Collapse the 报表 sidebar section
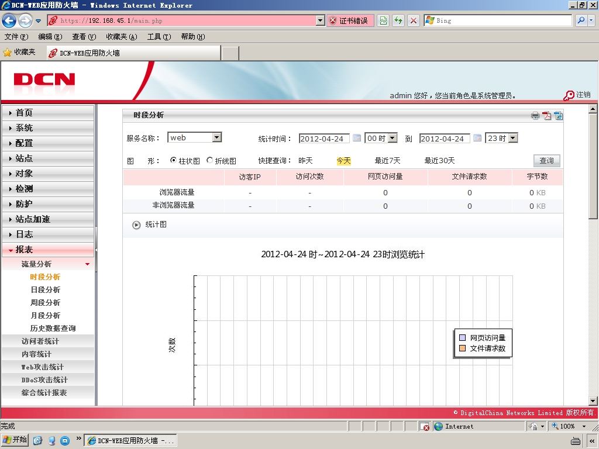Screen dimensions: 599x449 48,250
